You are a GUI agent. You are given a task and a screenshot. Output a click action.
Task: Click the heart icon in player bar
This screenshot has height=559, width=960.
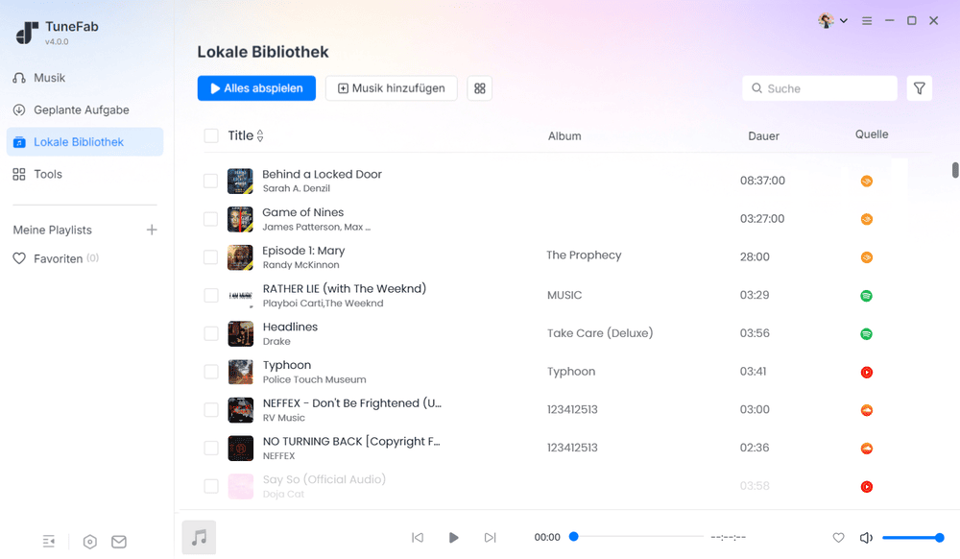click(x=838, y=538)
